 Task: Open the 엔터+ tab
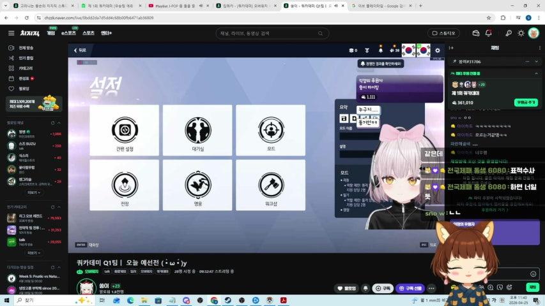pos(106,33)
